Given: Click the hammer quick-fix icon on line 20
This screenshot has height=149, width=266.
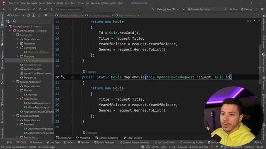Looking at the screenshot, I should [63, 77].
